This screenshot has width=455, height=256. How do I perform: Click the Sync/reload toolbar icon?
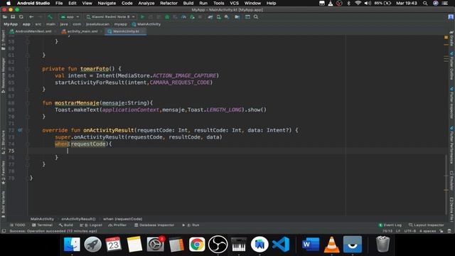pos(21,17)
